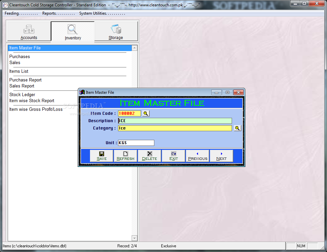Open the Accounts tab
Image resolution: width=327 pixels, height=252 pixels.
click(x=29, y=31)
